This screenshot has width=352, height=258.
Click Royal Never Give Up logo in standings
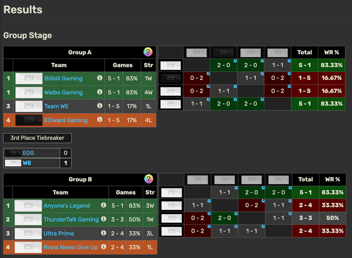coord(28,247)
